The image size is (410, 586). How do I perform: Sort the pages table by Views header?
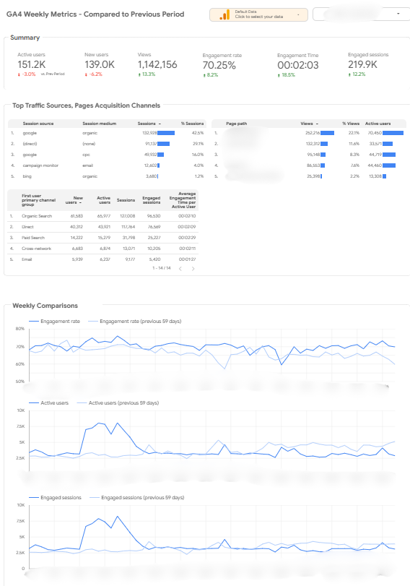[x=309, y=124]
